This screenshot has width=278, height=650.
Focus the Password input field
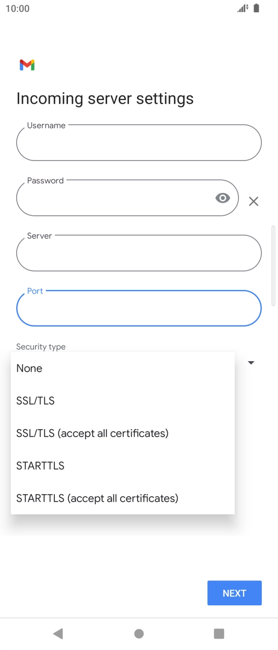[x=127, y=198]
